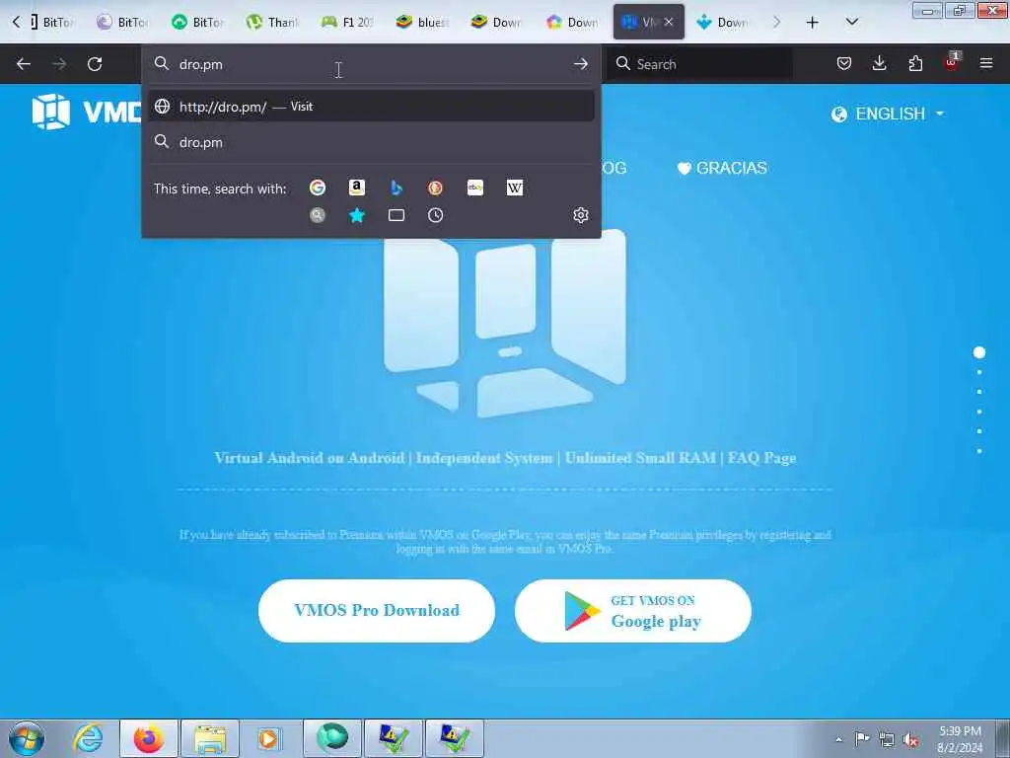The height and width of the screenshot is (758, 1010).
Task: Click the VMOS Pro Download button
Action: (377, 610)
